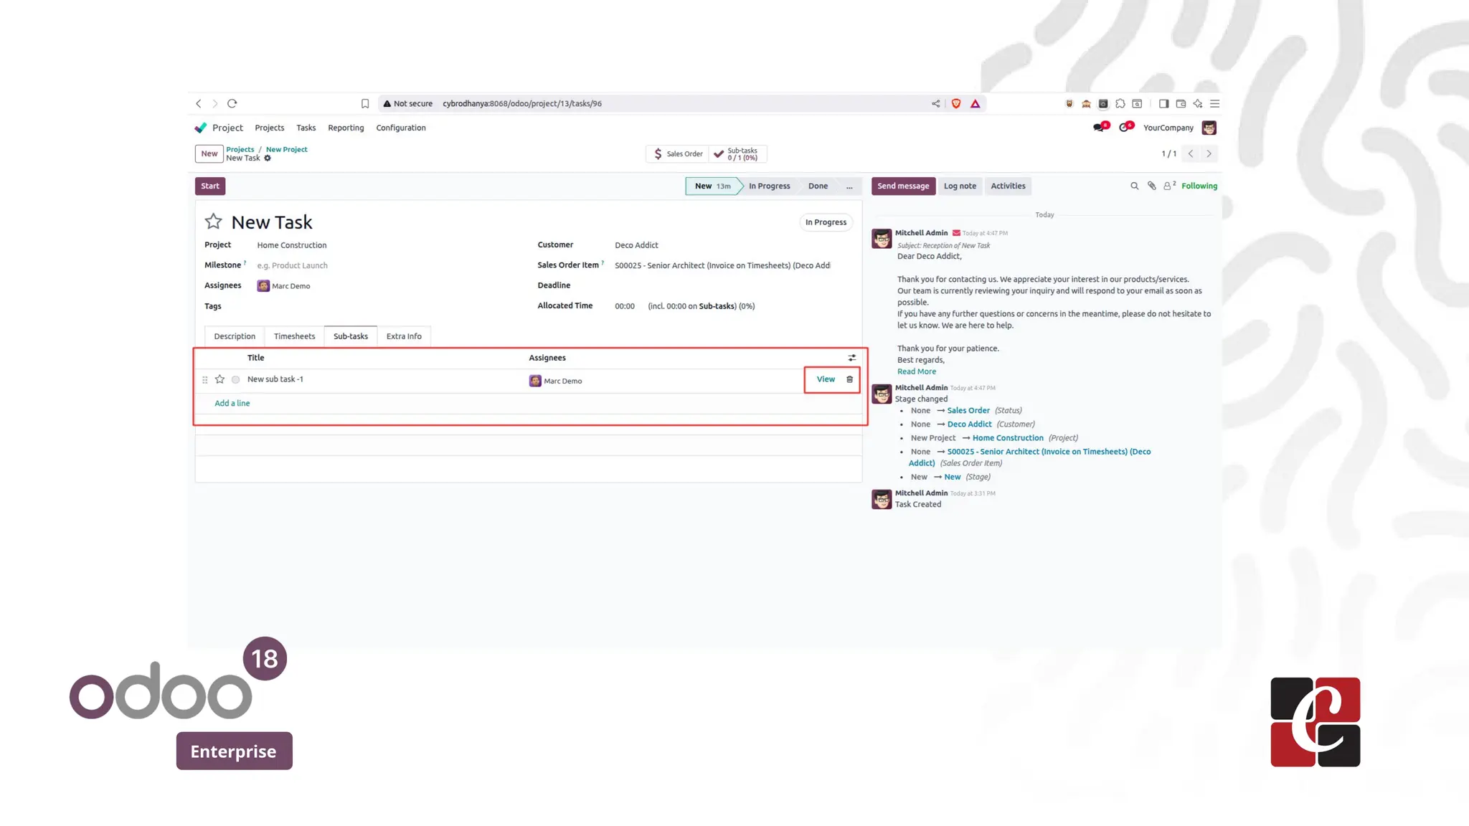The width and height of the screenshot is (1469, 826).
Task: Open the conversations chat bubble icon
Action: pos(1099,128)
